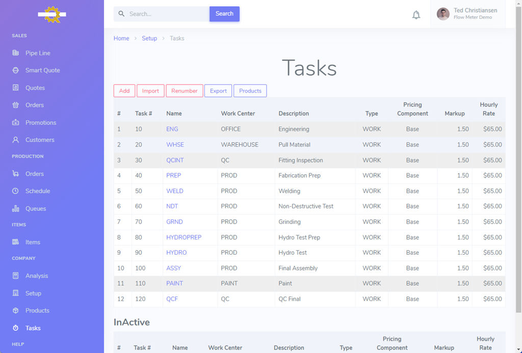
Task: Export the tasks list
Action: click(x=218, y=91)
